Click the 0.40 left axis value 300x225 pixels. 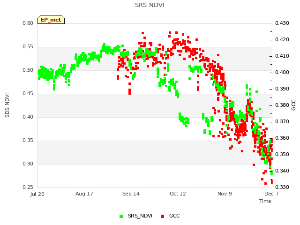pos(28,117)
